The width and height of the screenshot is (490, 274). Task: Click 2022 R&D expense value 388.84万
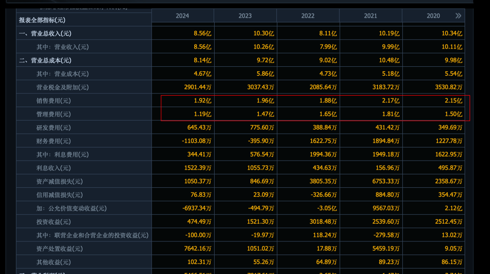coord(325,127)
